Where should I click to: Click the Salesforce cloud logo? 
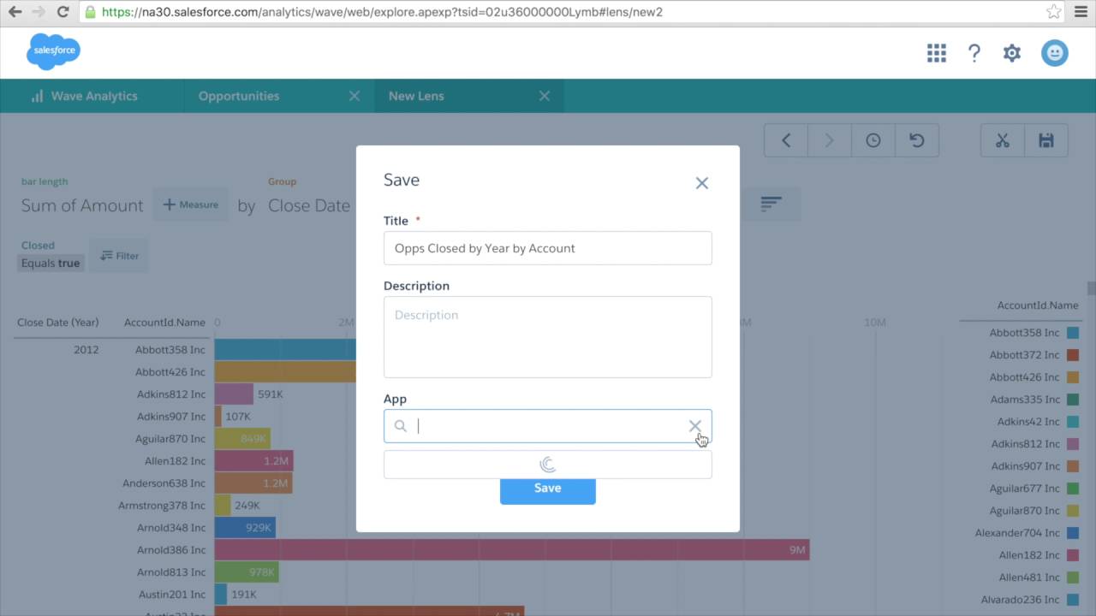tap(54, 51)
